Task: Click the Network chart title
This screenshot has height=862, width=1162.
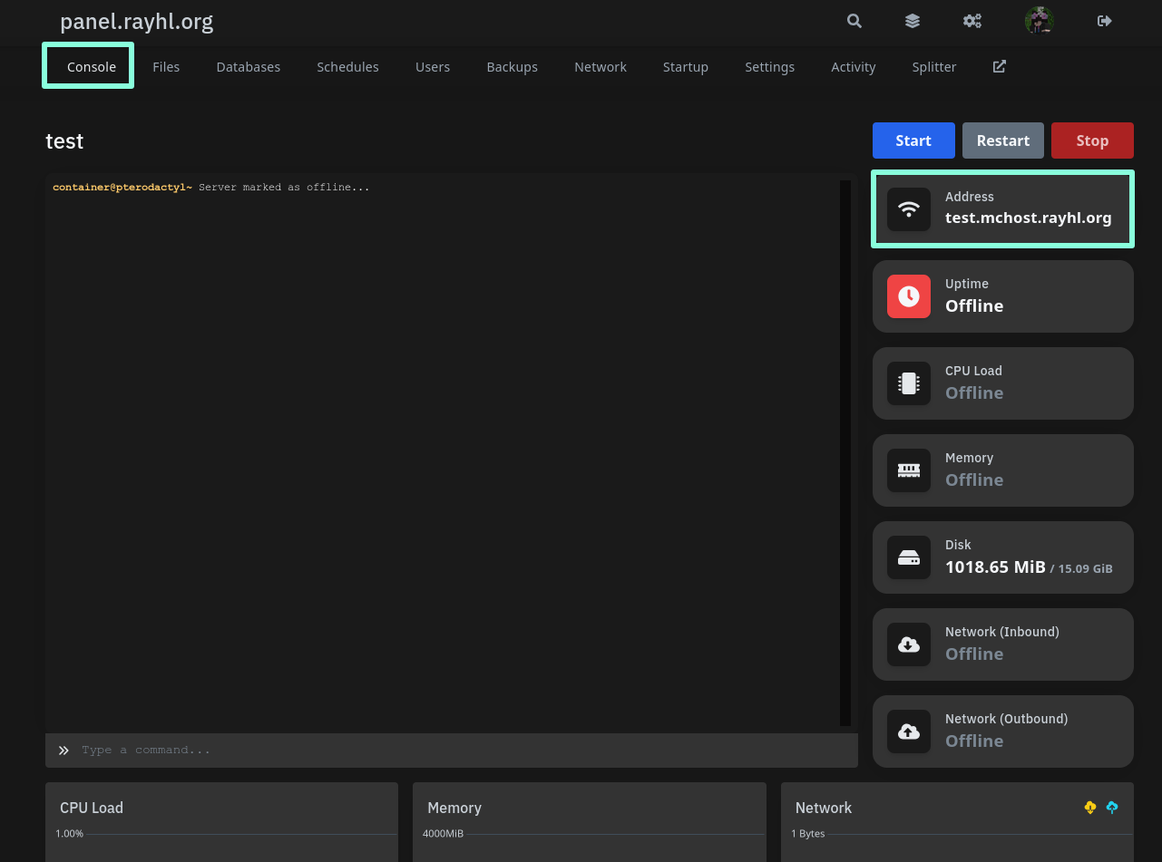Action: click(x=824, y=808)
